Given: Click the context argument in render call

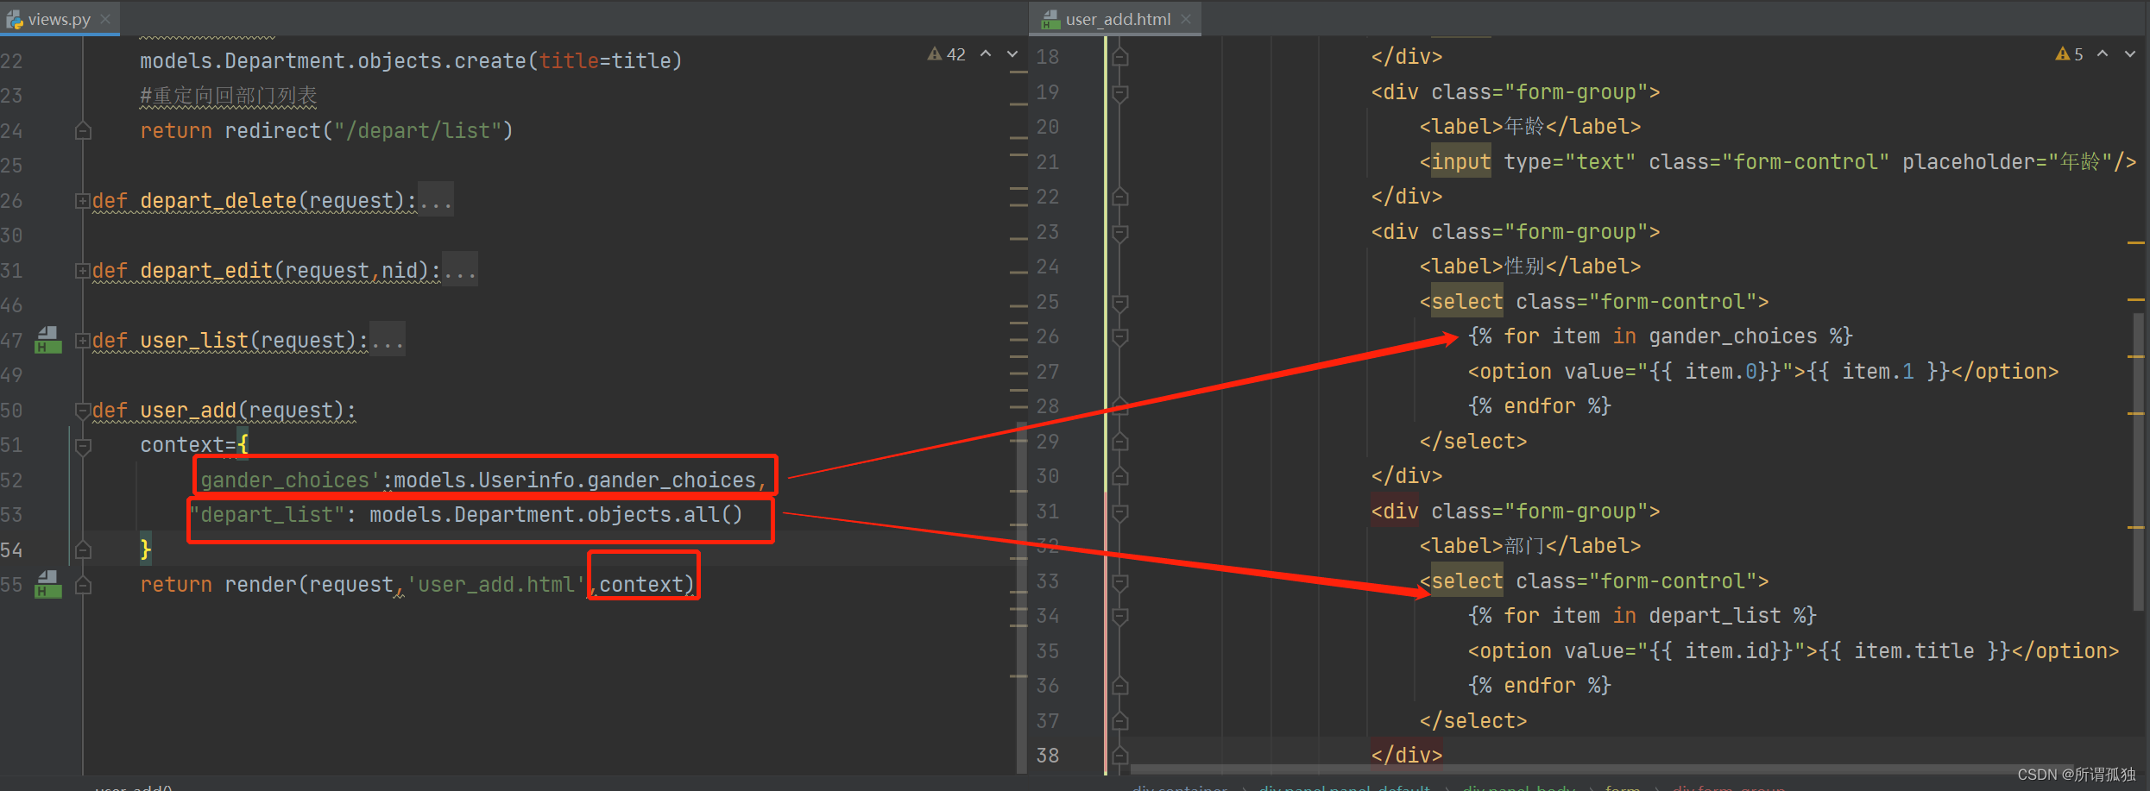Looking at the screenshot, I should (x=641, y=585).
